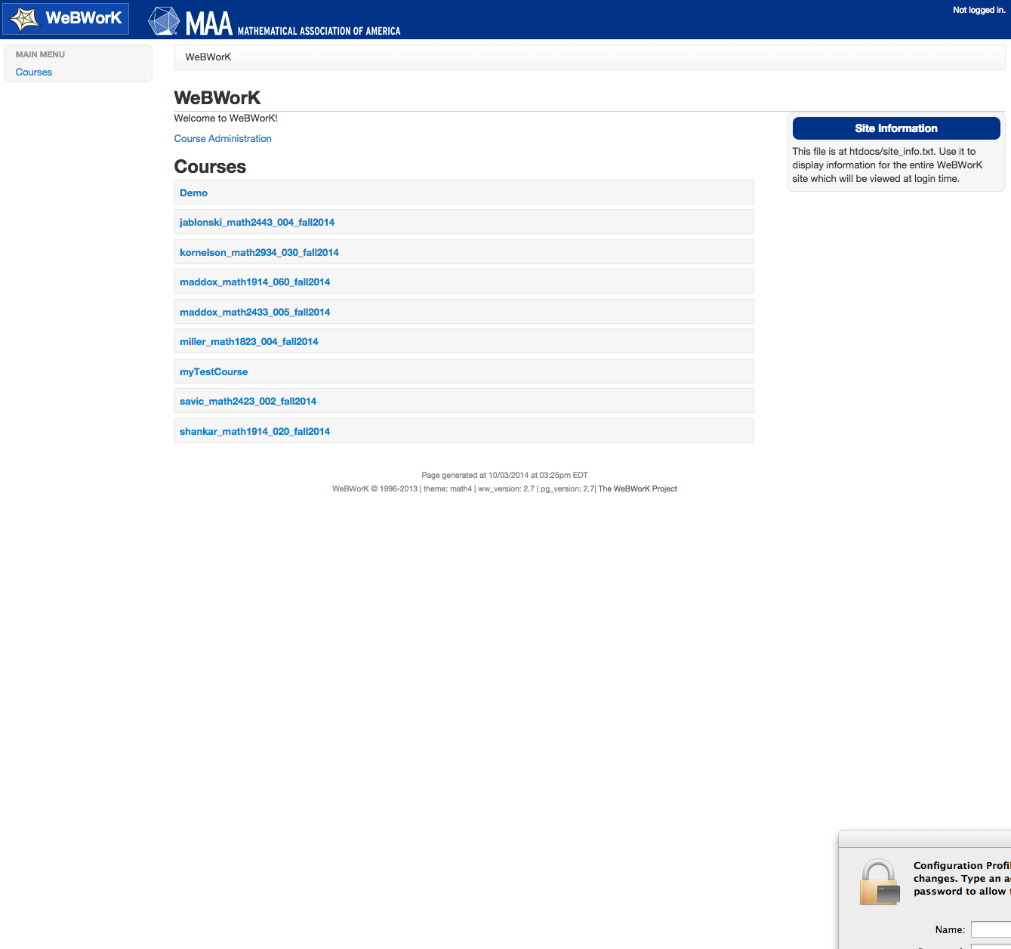Viewport: 1011px width, 949px height.
Task: Open course shankar_math1914_020_fall2014
Action: [x=254, y=432]
